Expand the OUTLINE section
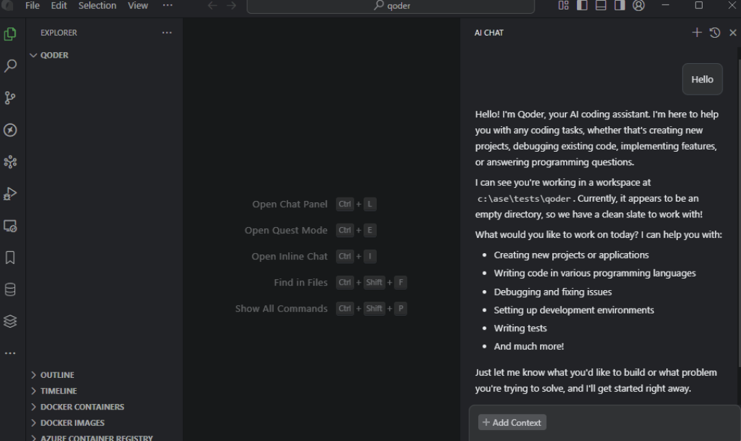Viewport: 741px width, 441px height. (104, 375)
